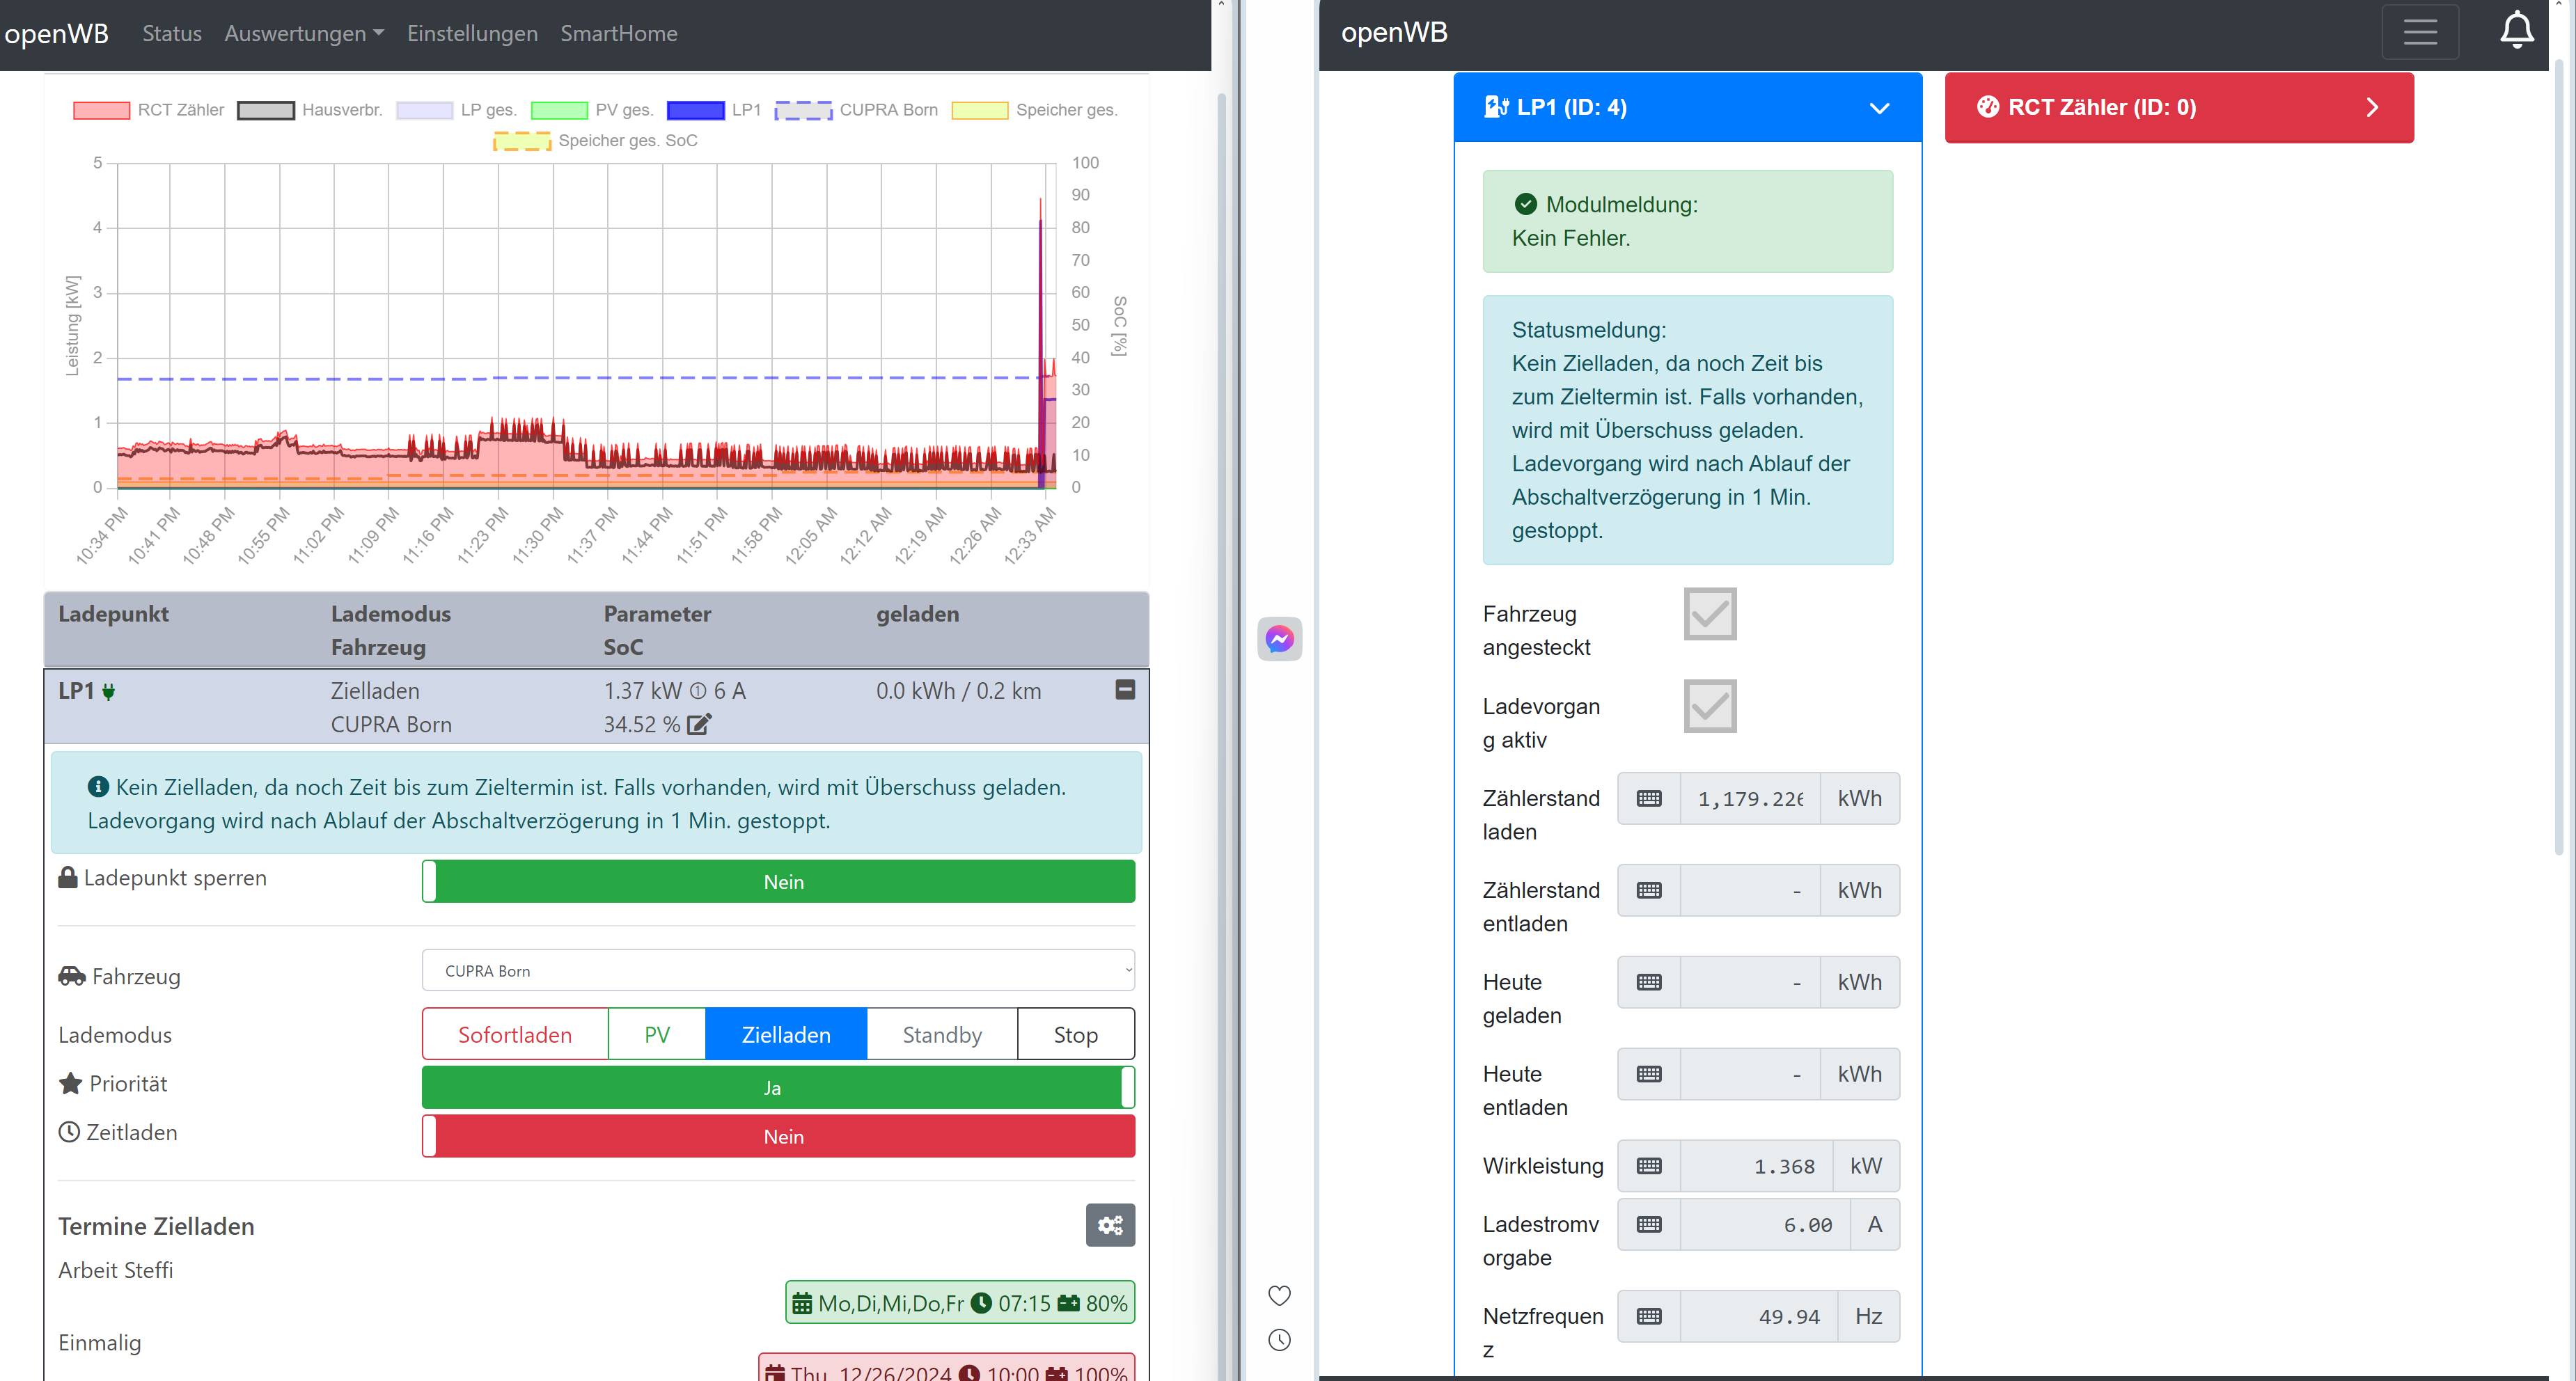Image resolution: width=2576 pixels, height=1381 pixels.
Task: Open the Auswertungen menu
Action: click(303, 33)
